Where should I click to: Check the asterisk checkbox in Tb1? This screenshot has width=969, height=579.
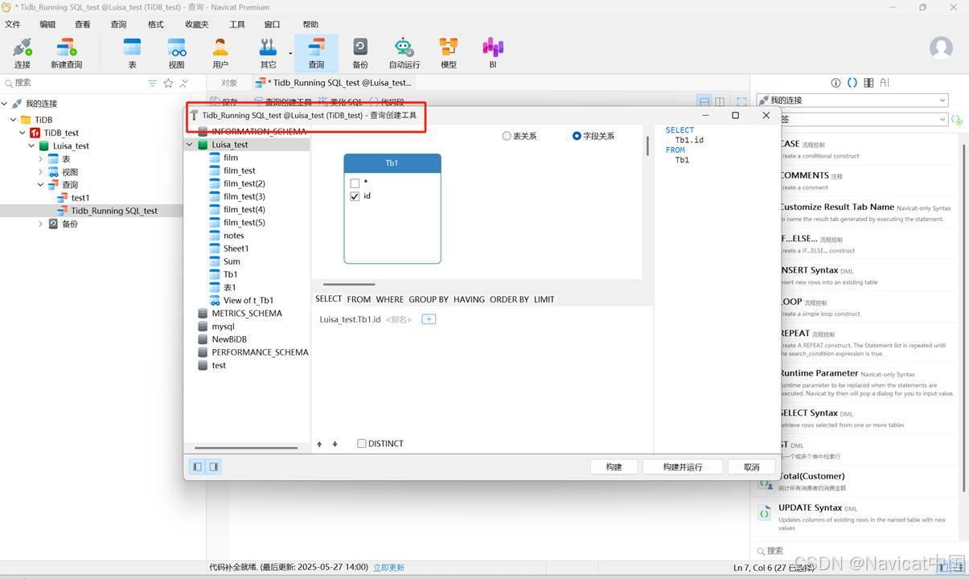(355, 183)
